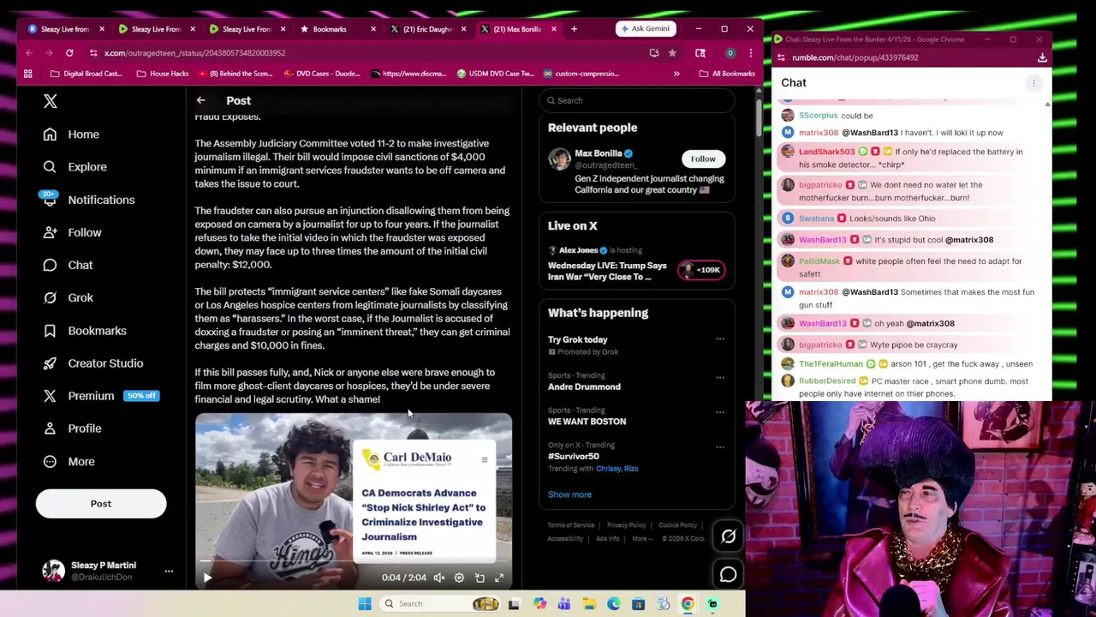Click the Chrome address bar URL
Screen dimensions: 1096x617
[x=194, y=53]
